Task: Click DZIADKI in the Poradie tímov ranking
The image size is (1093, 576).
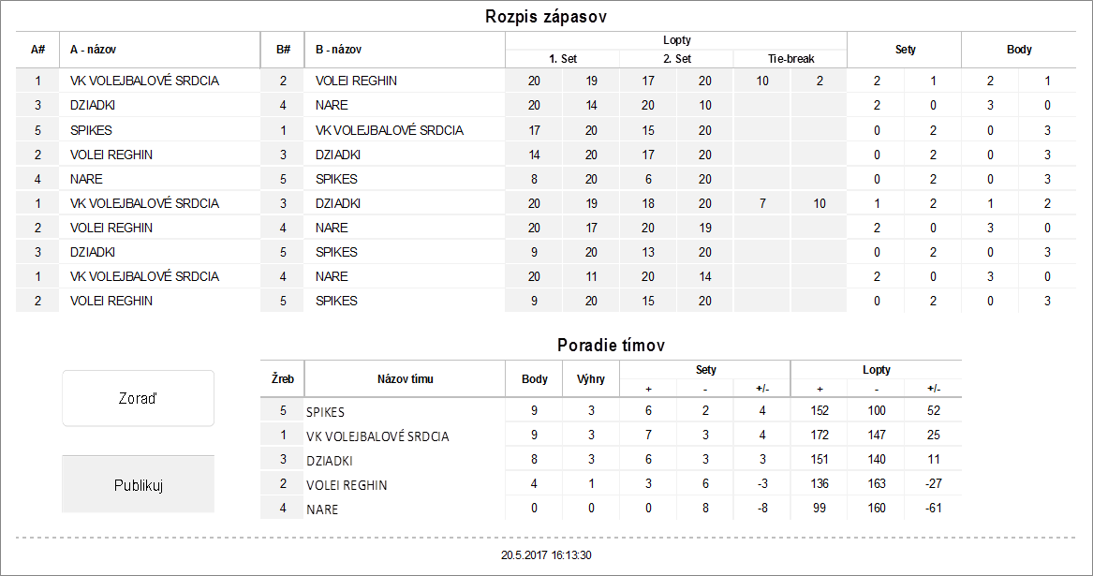Action: (x=331, y=461)
